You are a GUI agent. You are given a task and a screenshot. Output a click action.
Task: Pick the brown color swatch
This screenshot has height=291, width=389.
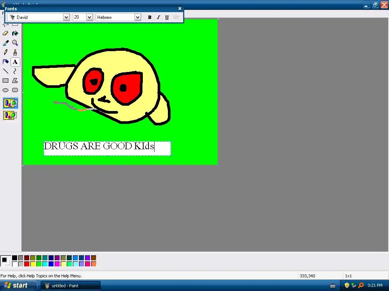tap(93, 258)
